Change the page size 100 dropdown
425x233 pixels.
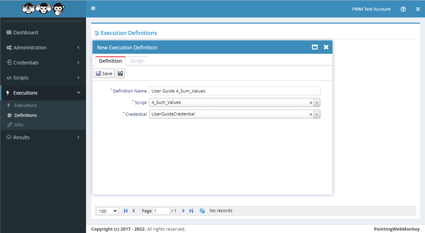tap(107, 211)
